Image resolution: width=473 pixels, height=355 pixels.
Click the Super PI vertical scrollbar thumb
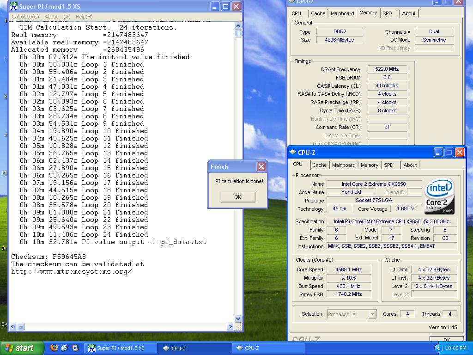click(238, 33)
